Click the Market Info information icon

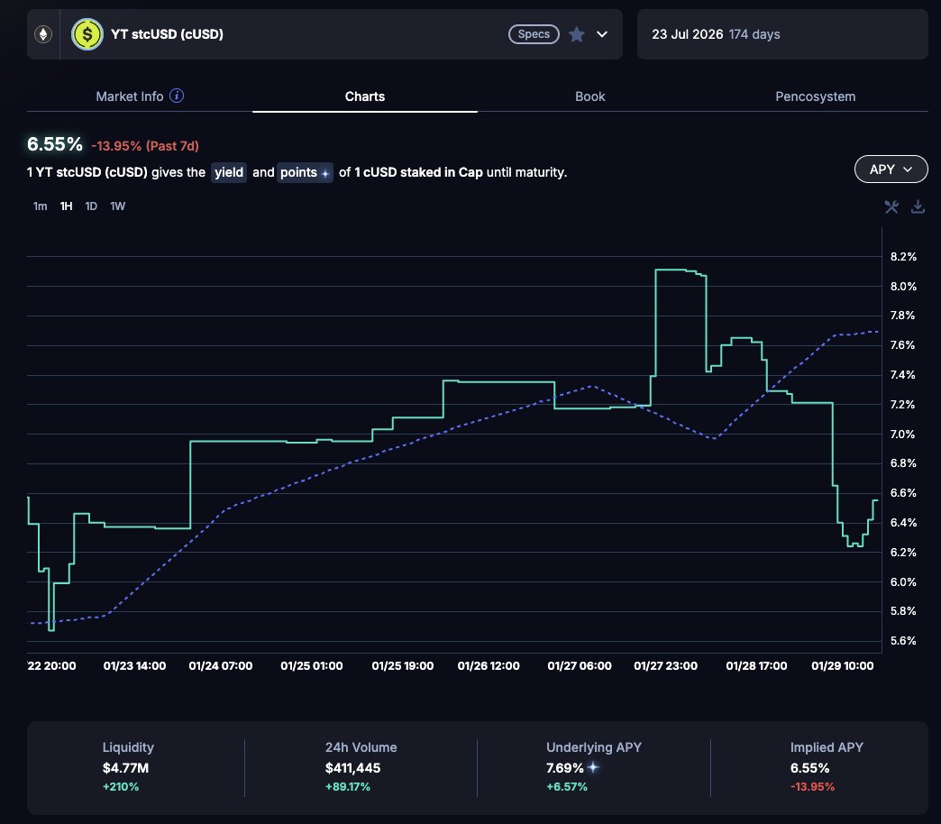pyautogui.click(x=177, y=96)
